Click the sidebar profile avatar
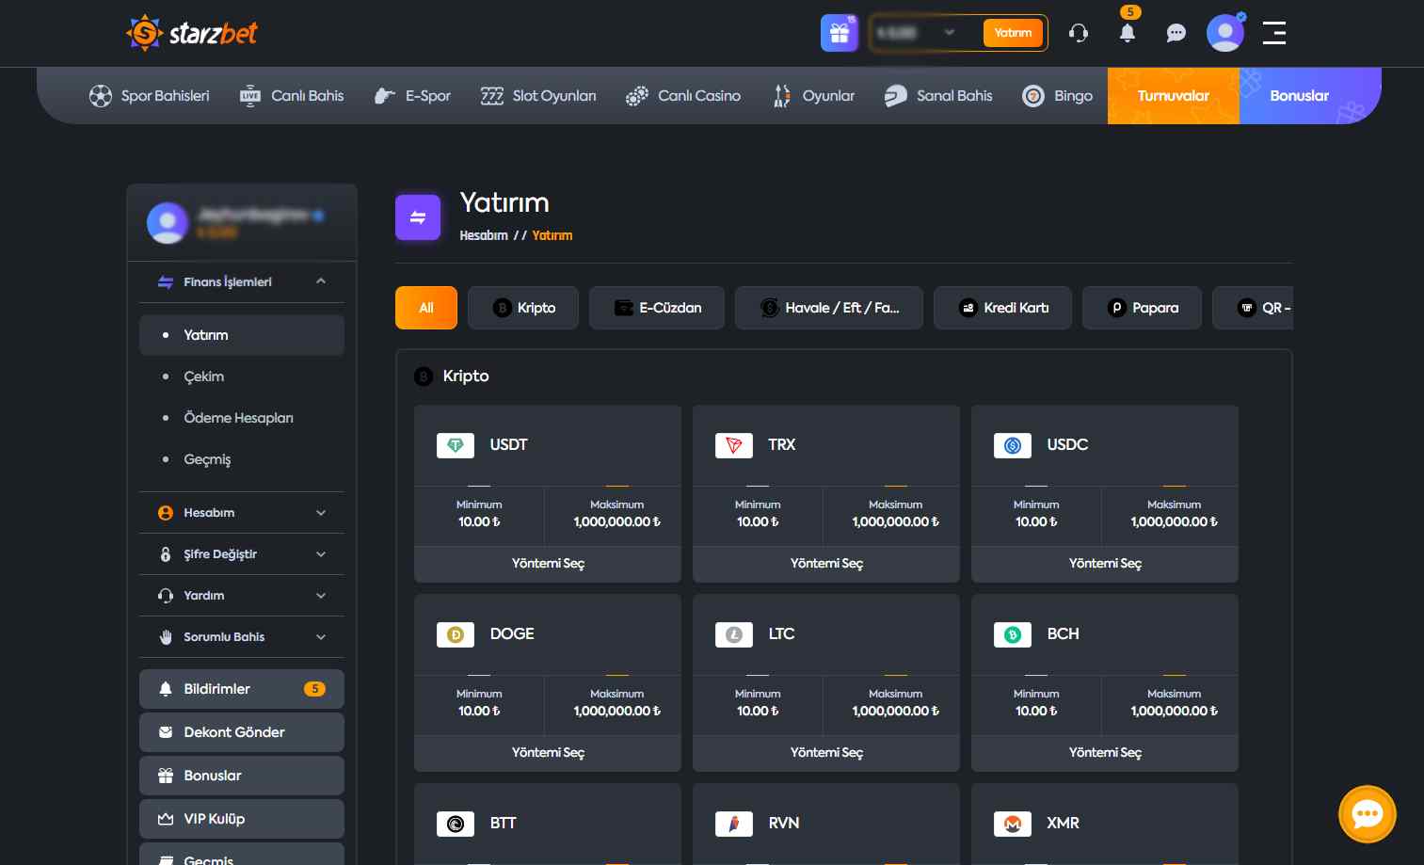This screenshot has height=865, width=1424. click(168, 222)
